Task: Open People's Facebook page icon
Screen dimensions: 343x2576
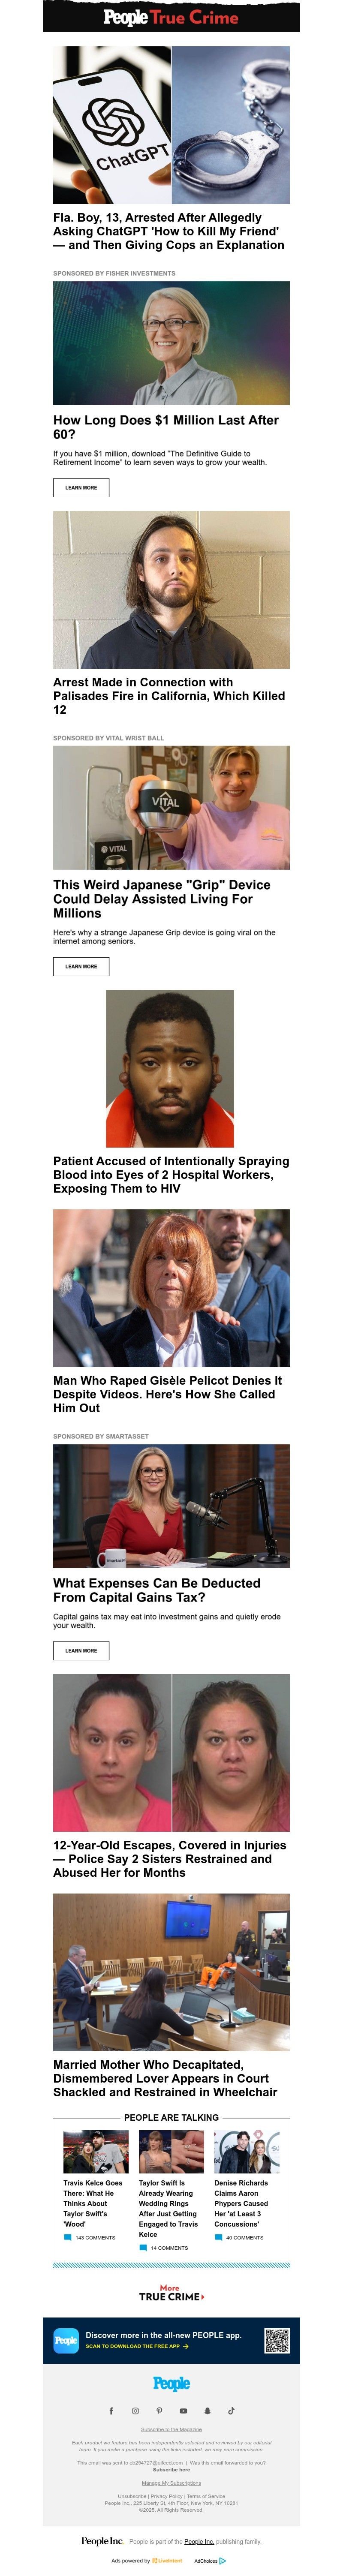Action: (x=111, y=2410)
